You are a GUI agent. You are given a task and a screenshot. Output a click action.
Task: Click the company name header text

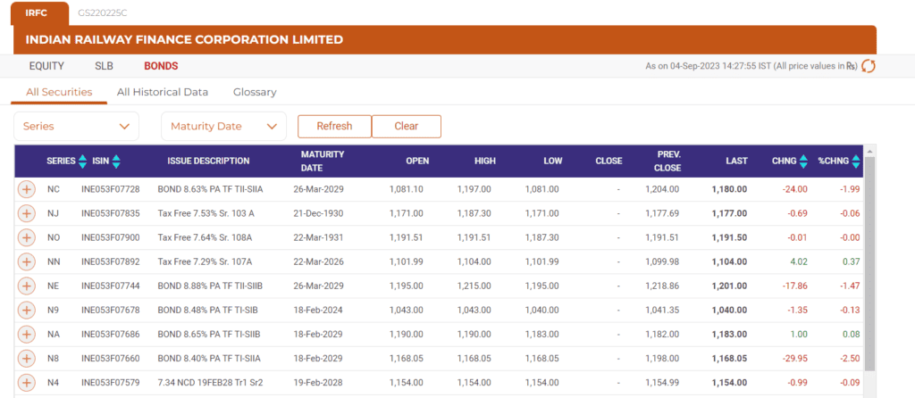tap(184, 40)
